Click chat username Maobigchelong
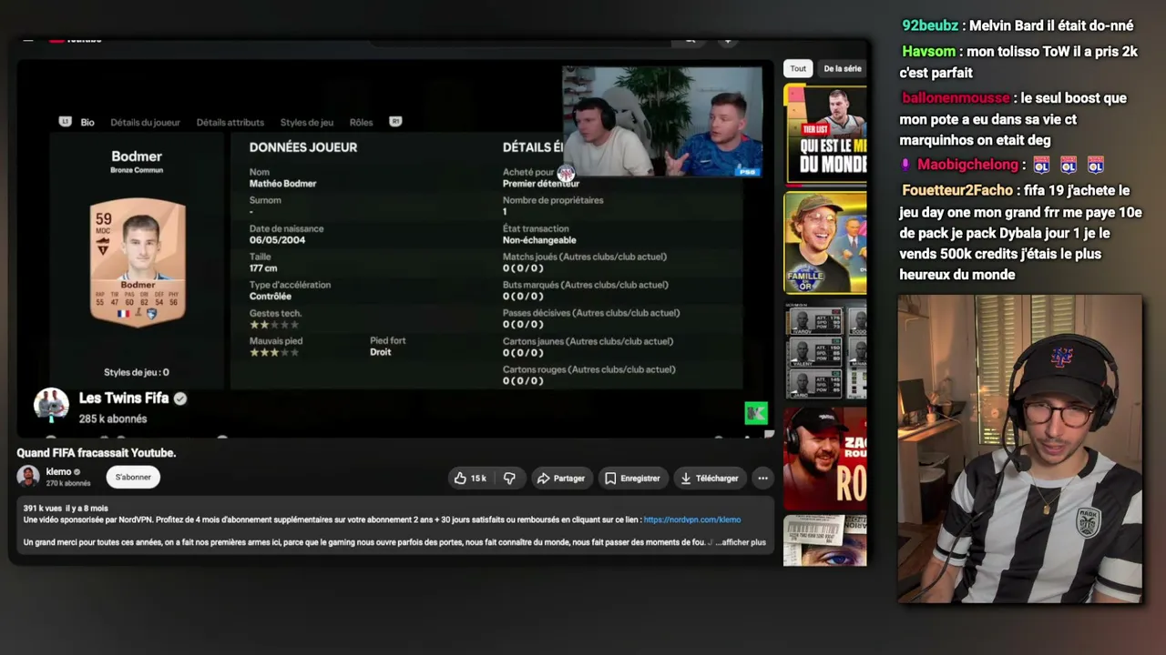 (x=967, y=165)
